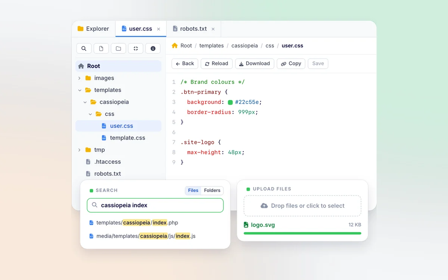This screenshot has height=280, width=448.
Task: Close the robots.txt tab
Action: [213, 29]
